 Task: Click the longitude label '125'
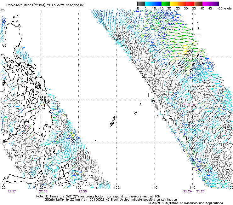[41, 188]
